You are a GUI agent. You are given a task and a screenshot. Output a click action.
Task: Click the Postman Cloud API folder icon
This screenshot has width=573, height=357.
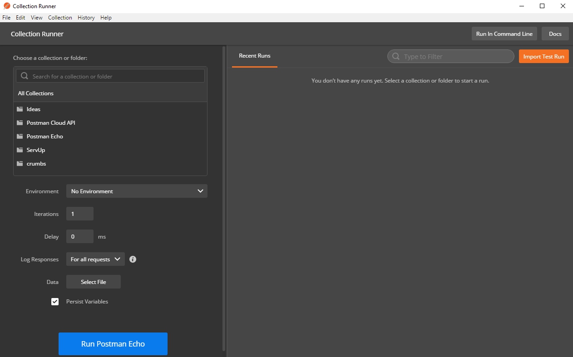(x=20, y=123)
